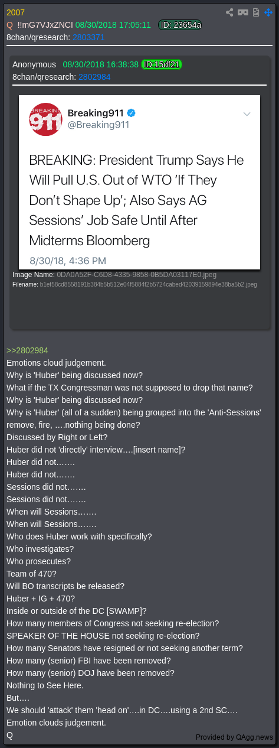Click the VR goggles viewer icon
Viewport: 279px width, 748px height.
click(x=243, y=12)
